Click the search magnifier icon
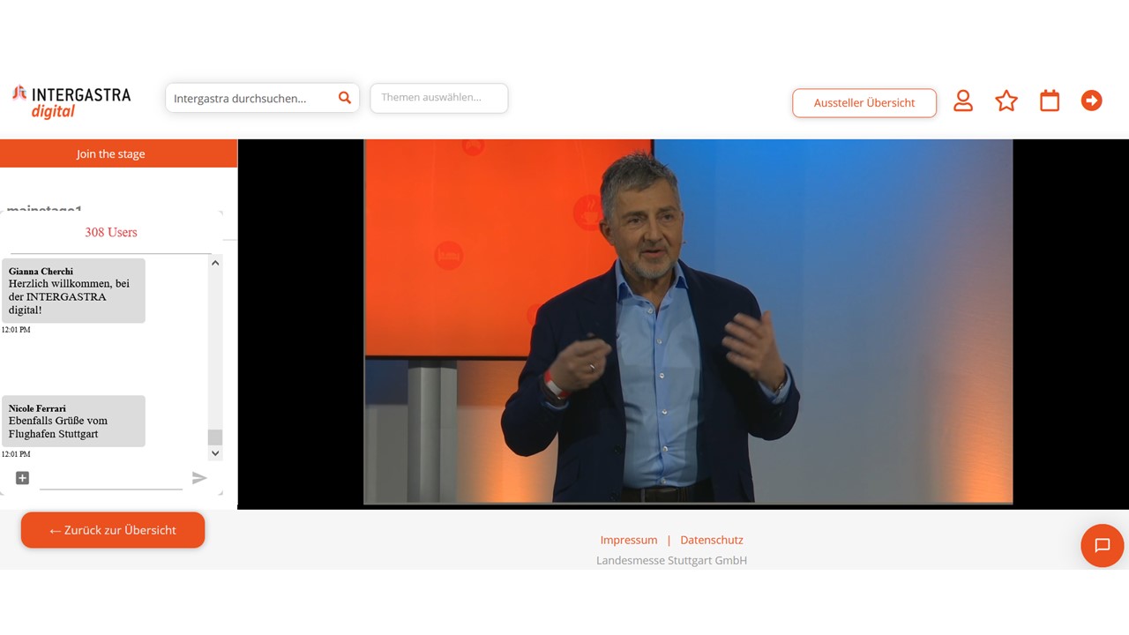The height and width of the screenshot is (635, 1129). click(345, 98)
